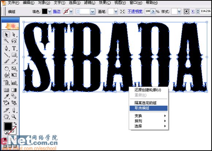The image size is (212, 151).
Task: Click the 描边 stroke link
Action: click(57, 12)
